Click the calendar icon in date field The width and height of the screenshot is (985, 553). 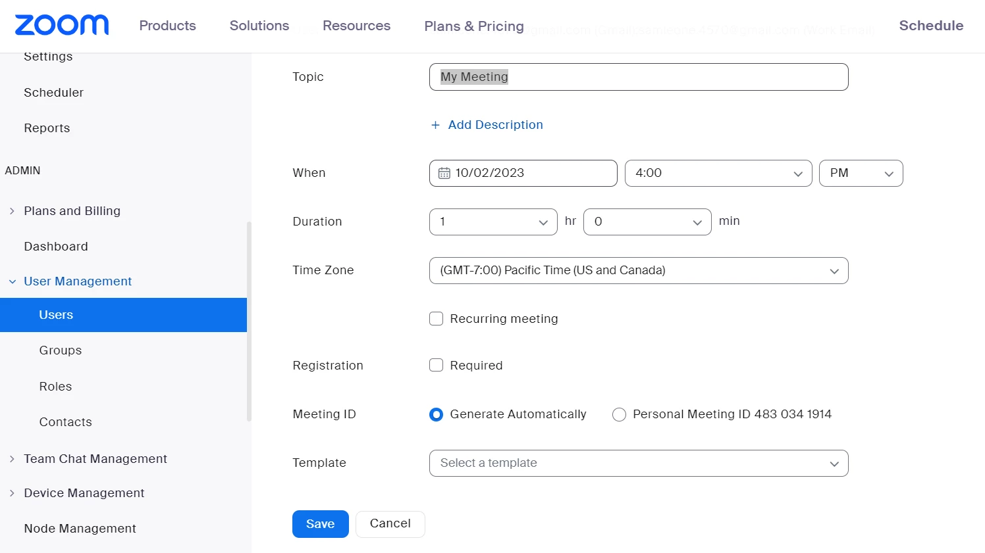(444, 173)
